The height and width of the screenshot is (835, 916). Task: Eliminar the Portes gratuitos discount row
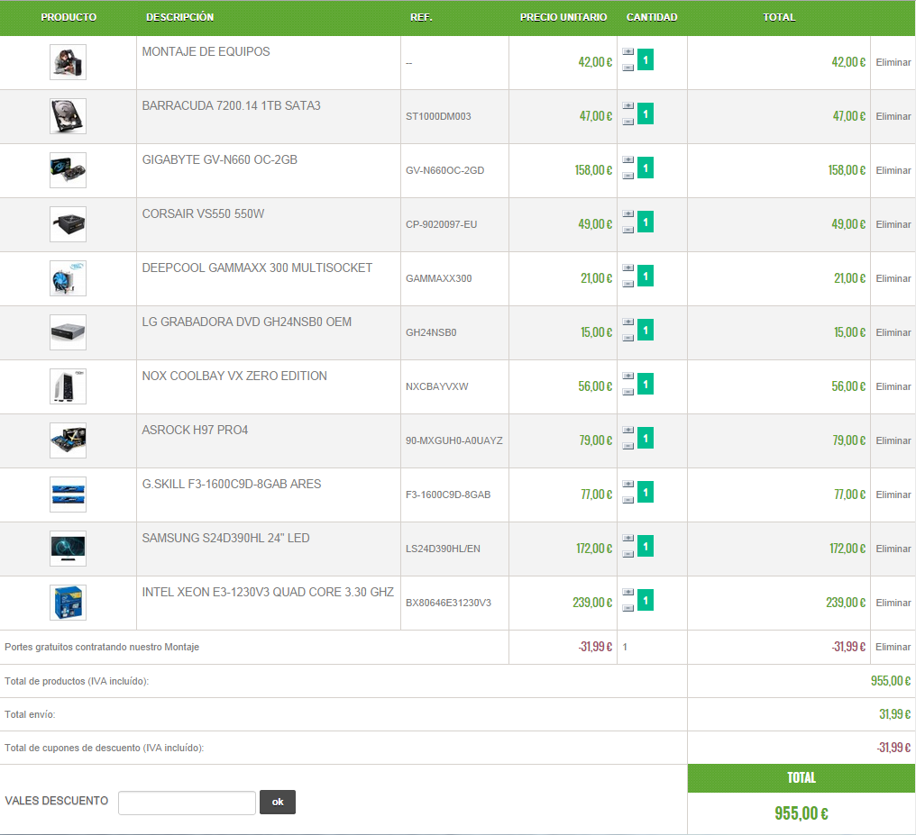coord(893,647)
